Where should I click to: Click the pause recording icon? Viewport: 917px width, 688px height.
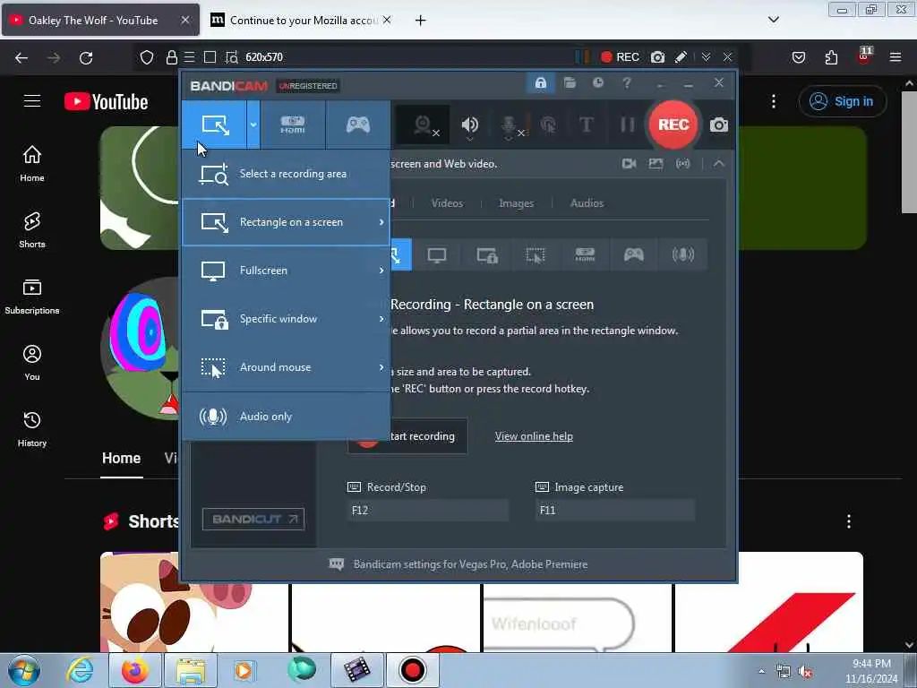628,125
